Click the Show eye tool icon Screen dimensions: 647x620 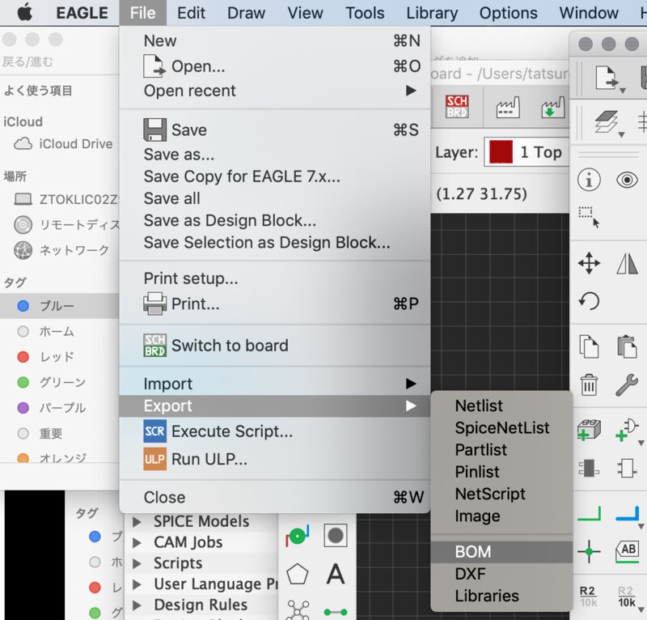click(627, 180)
